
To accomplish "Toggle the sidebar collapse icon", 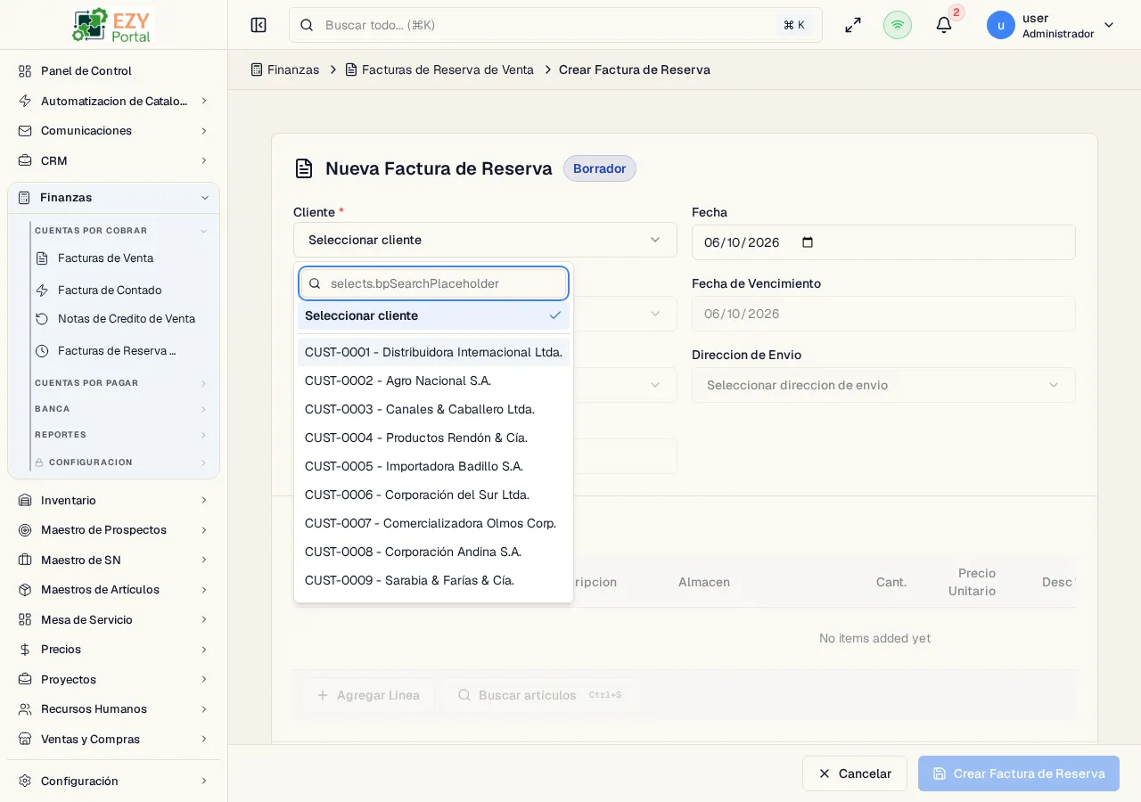I will 259,25.
